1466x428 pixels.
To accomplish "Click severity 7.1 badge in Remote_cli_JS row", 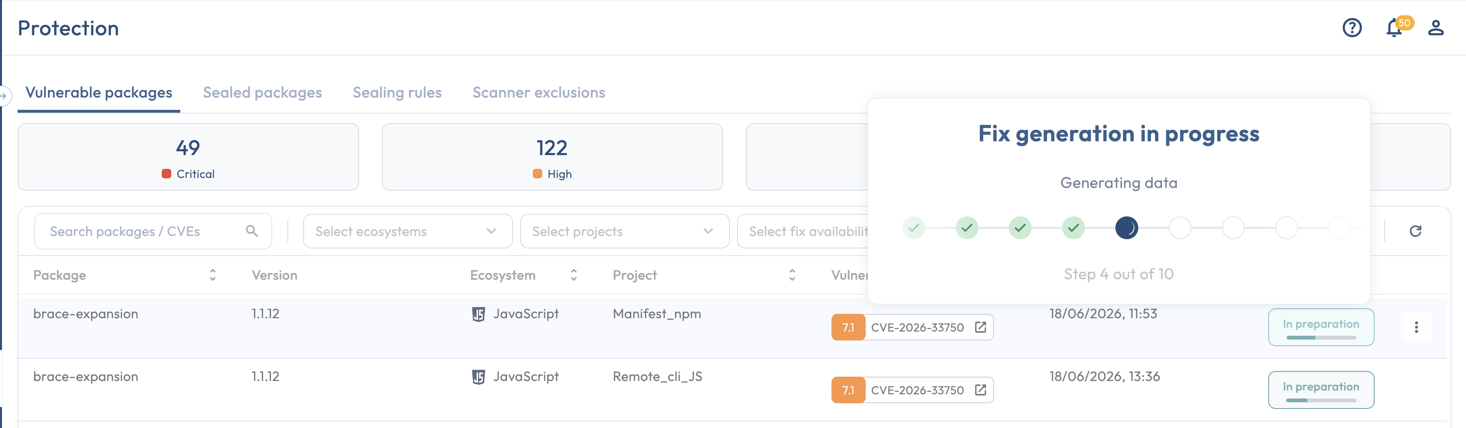I will point(848,390).
